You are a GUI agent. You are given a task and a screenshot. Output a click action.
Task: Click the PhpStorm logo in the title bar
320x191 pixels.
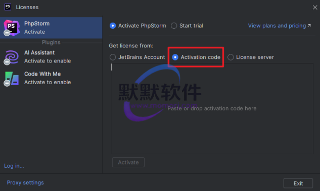tap(8, 7)
